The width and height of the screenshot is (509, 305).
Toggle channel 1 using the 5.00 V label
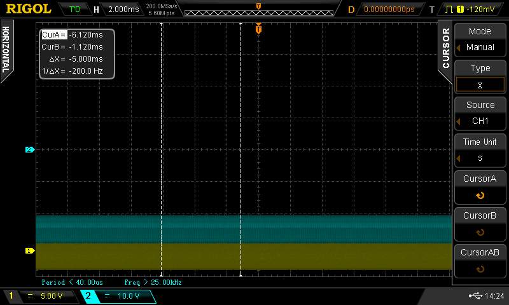pyautogui.click(x=51, y=296)
